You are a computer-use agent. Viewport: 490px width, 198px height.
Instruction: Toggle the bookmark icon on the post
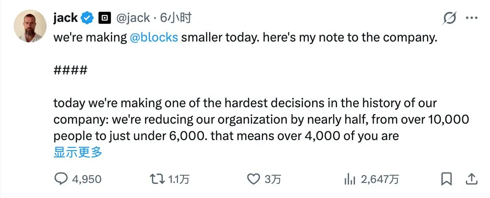(x=447, y=178)
